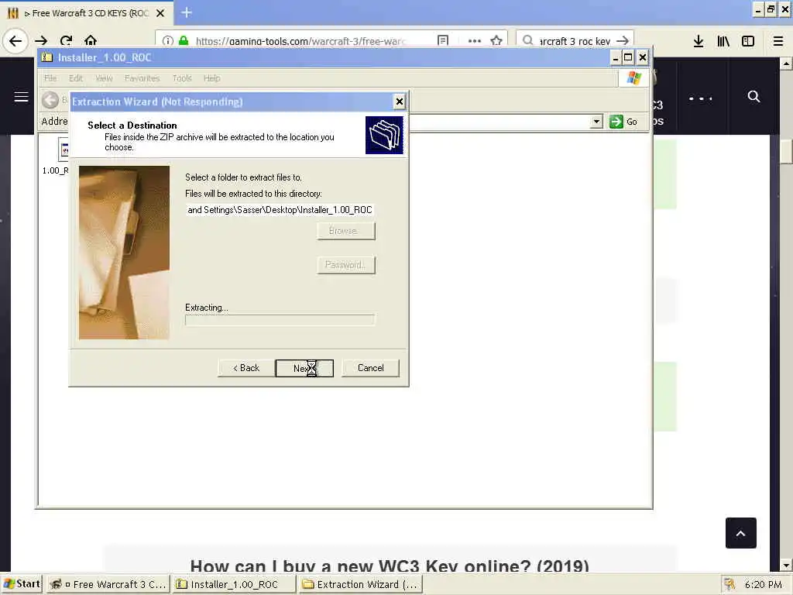Screen dimensions: 793x595
Task: Go back with Firefox's back arrow
Action: 15,40
